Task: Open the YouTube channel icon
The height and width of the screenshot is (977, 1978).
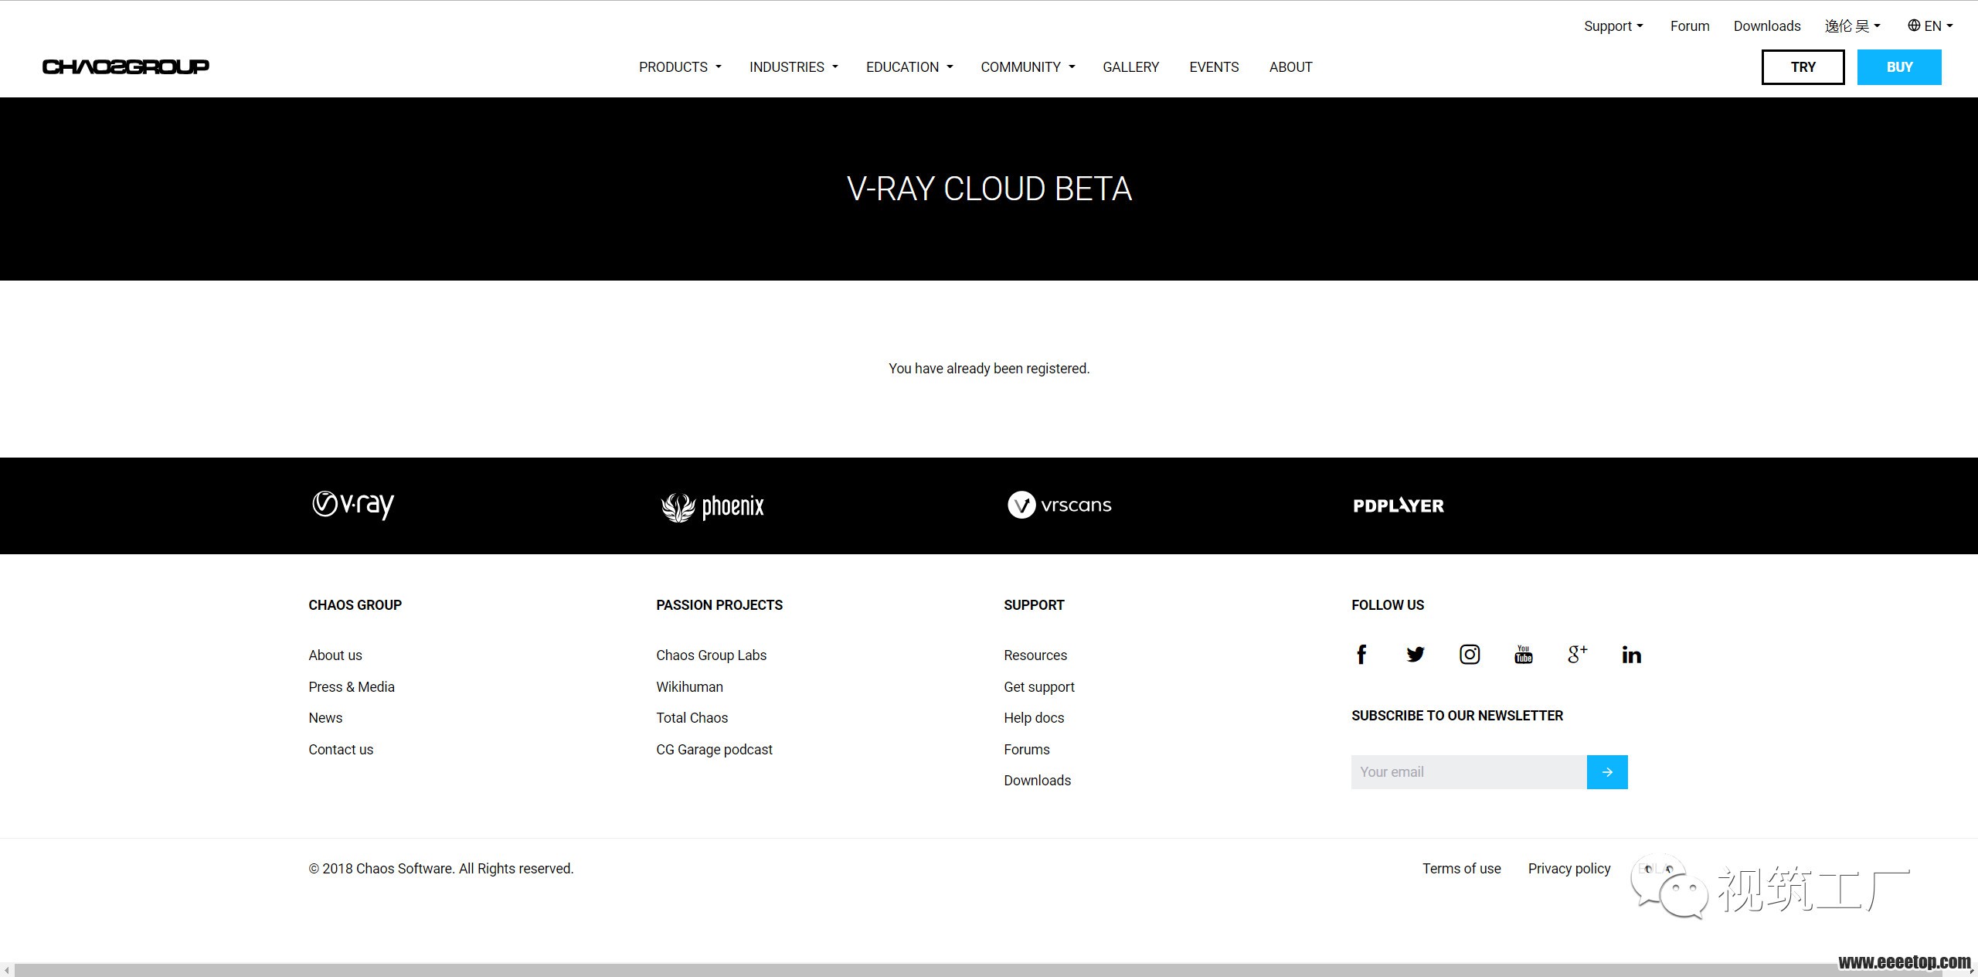Action: [1524, 655]
